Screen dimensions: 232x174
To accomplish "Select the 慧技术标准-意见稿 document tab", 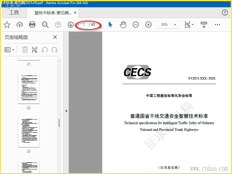I will (x=53, y=13).
